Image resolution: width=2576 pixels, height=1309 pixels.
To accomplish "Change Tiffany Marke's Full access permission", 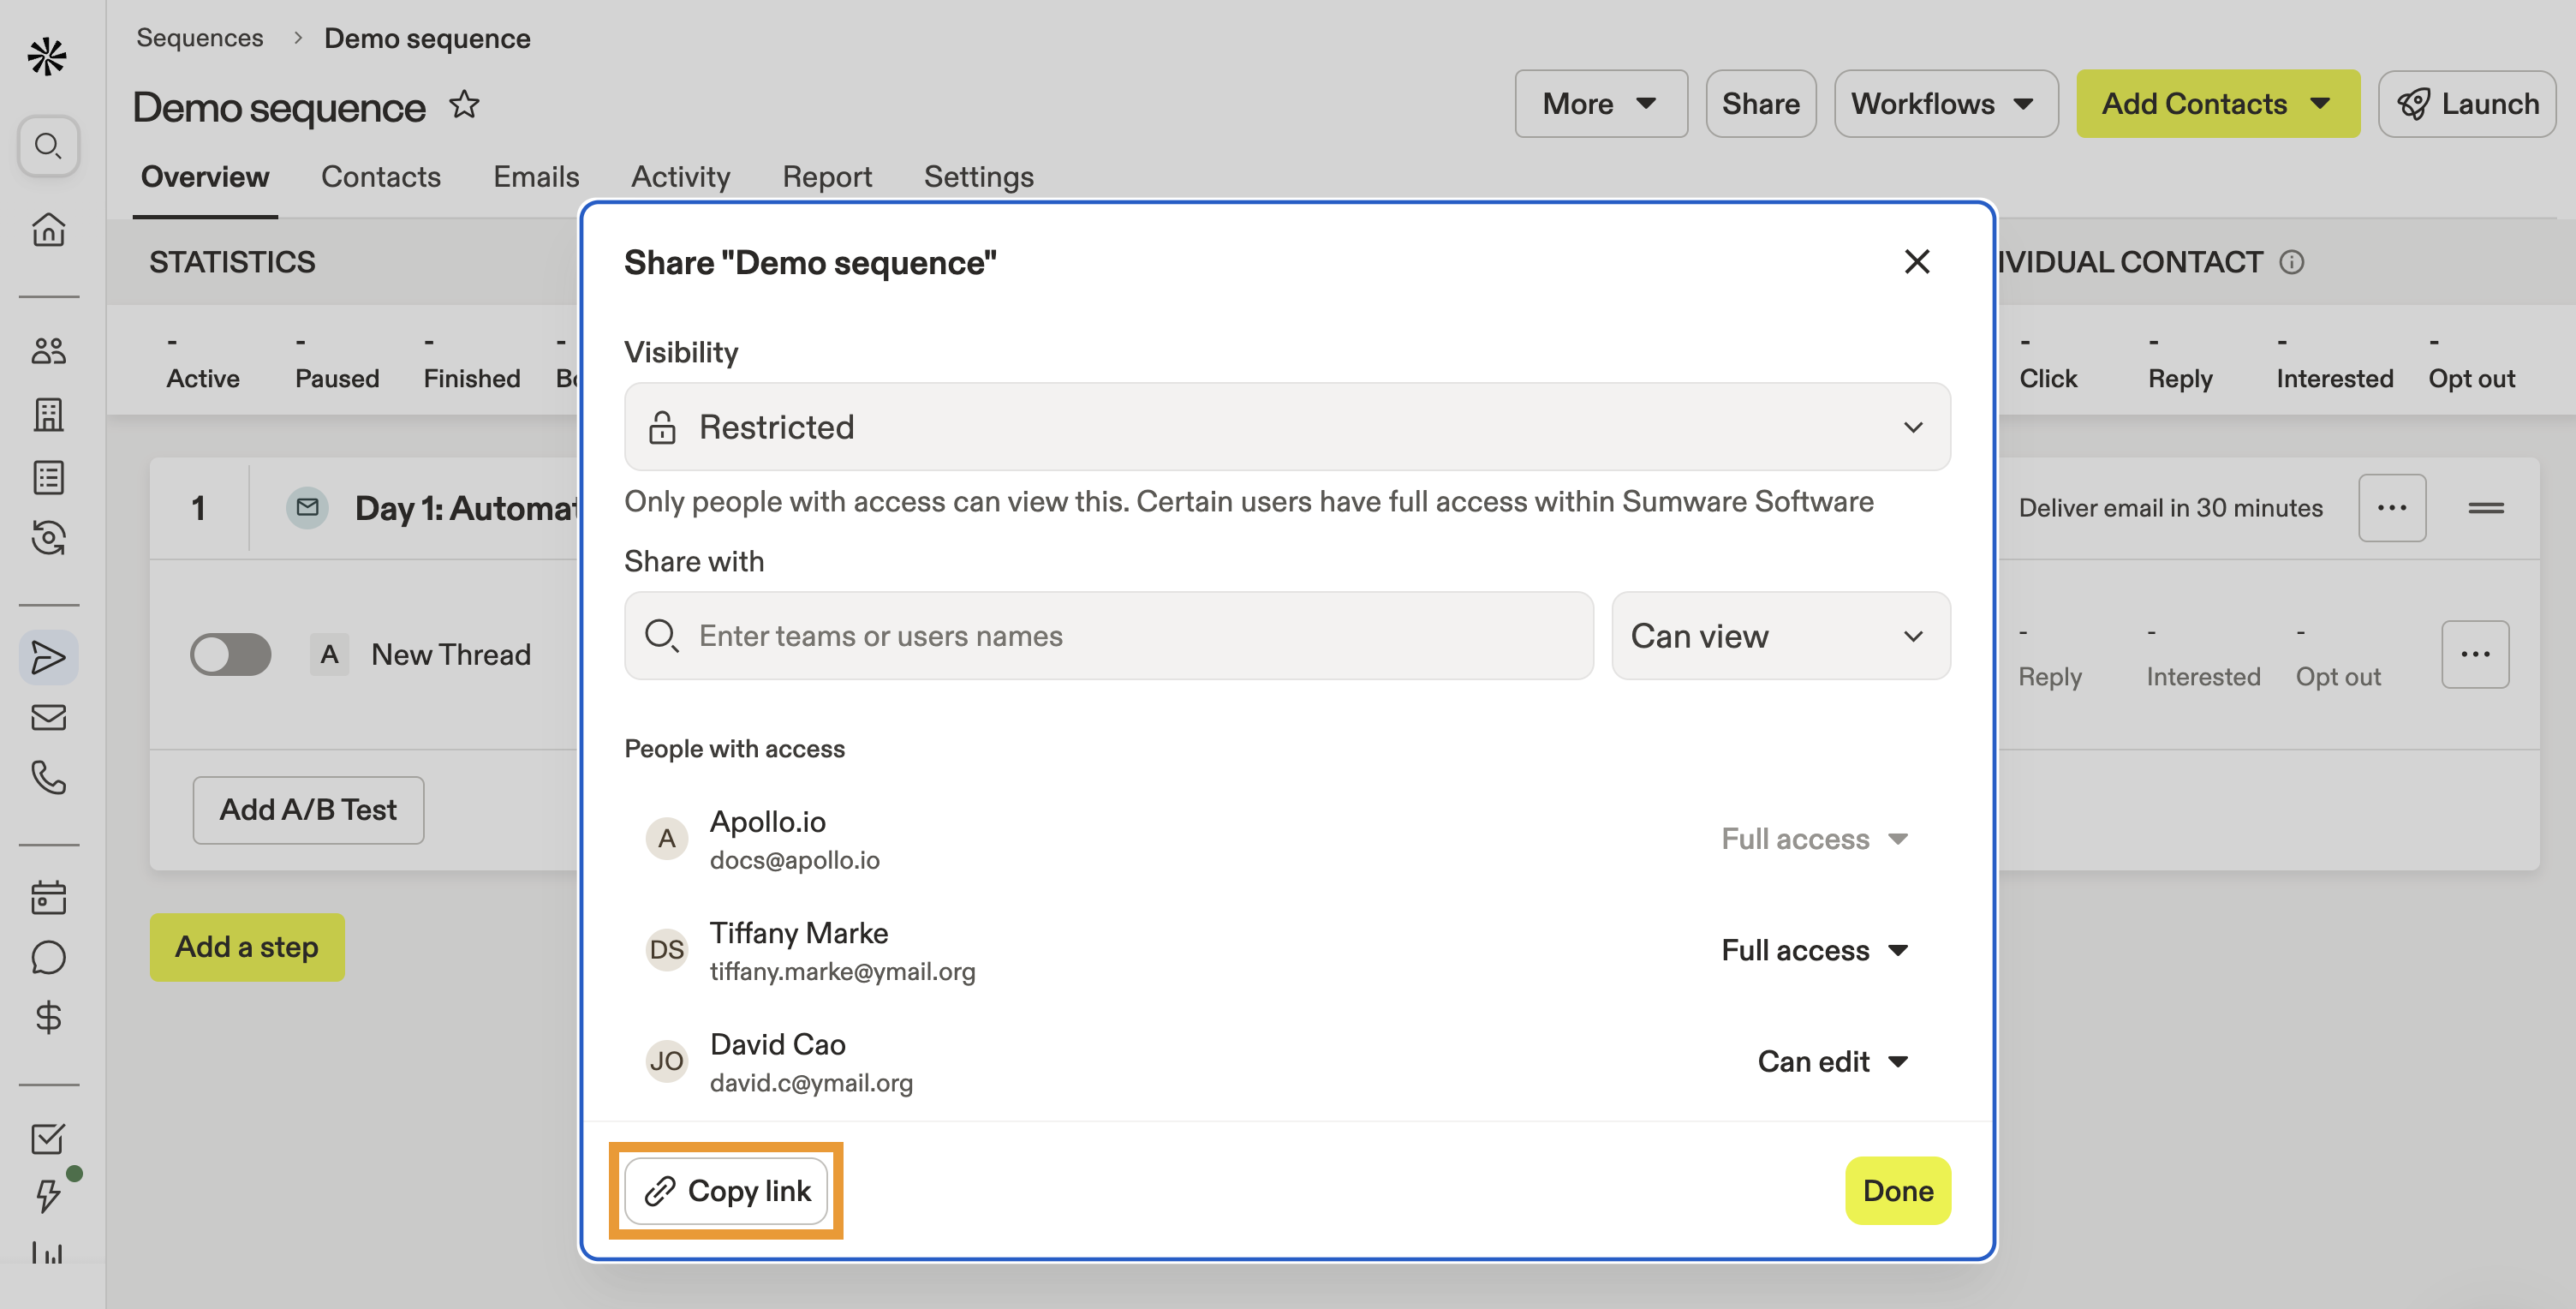I will coord(1814,950).
